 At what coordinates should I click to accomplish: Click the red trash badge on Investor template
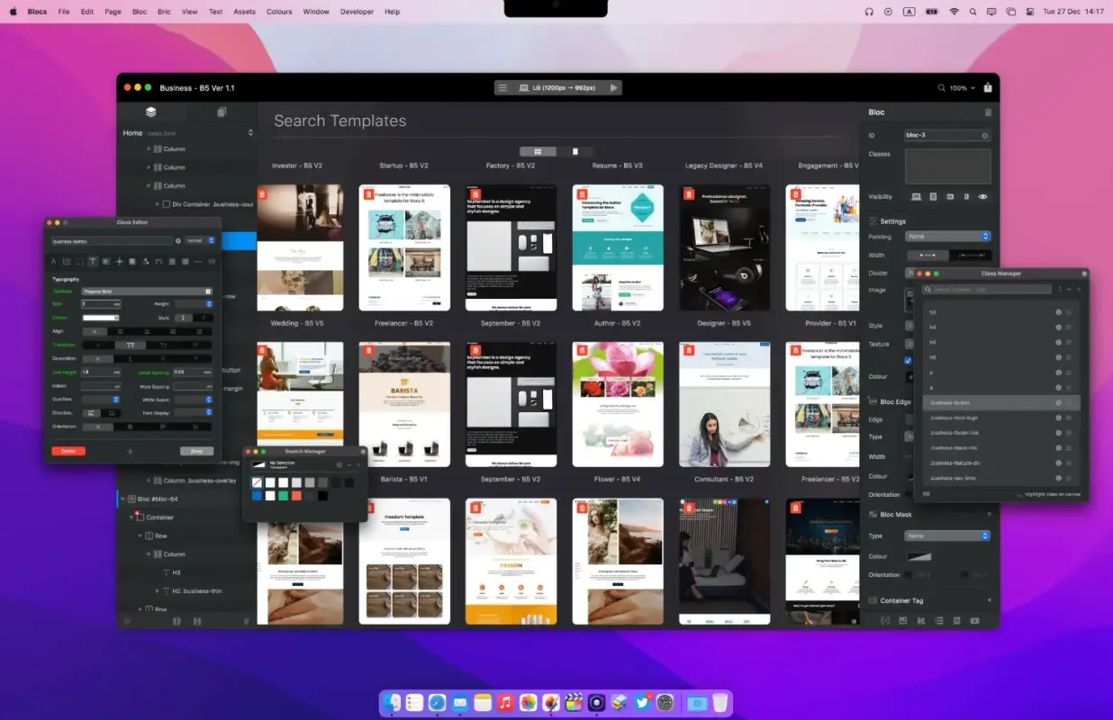click(x=263, y=193)
